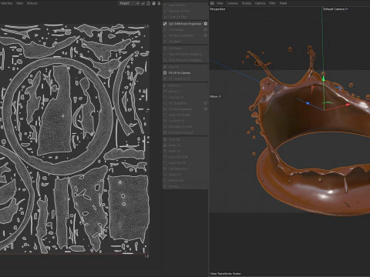The height and width of the screenshot is (277, 370).
Task: Click the Default Camera label in the viewport
Action: pyautogui.click(x=335, y=9)
